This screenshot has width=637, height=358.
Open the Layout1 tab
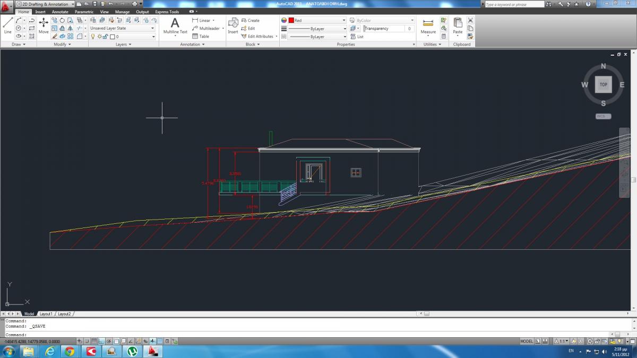[46, 314]
